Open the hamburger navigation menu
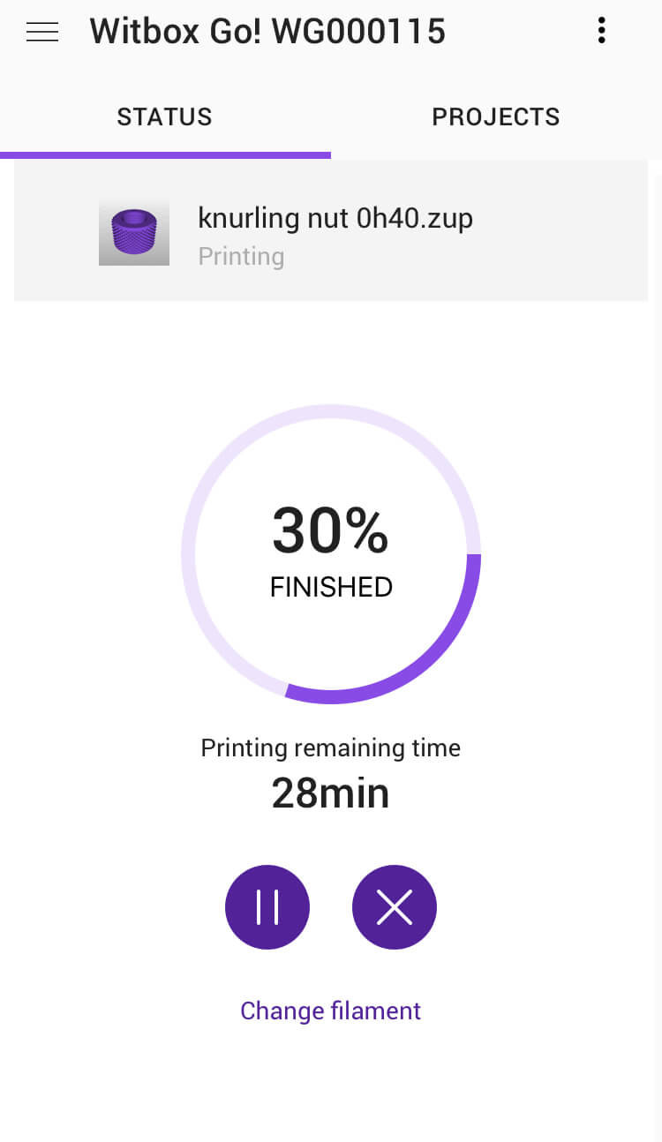 pos(42,32)
